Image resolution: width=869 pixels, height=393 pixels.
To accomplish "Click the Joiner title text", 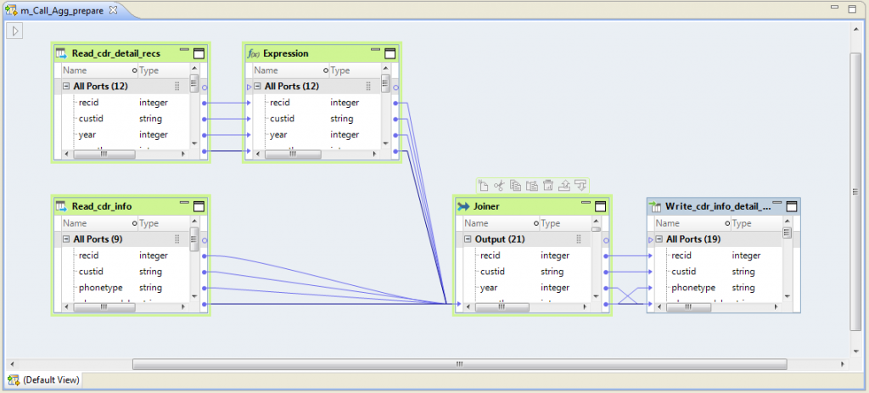I will click(486, 207).
